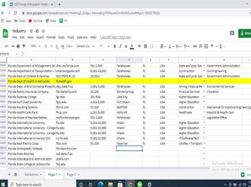Open the Gmail bookmark
The image size is (251, 187).
point(20,21)
